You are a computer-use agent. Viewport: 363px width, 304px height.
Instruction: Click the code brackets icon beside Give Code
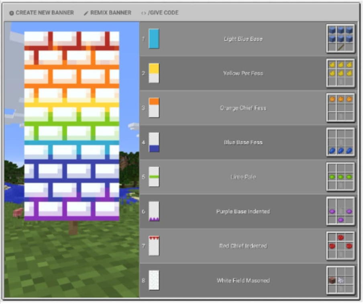click(143, 13)
